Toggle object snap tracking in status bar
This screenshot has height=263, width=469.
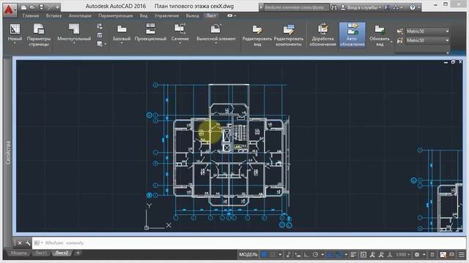tap(330, 255)
